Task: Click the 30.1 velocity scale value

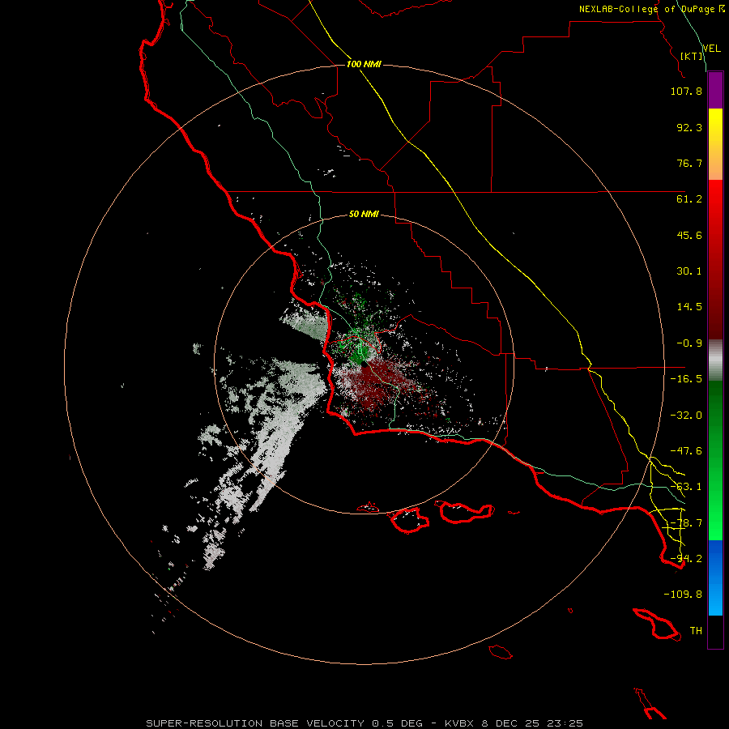Action: coord(689,271)
